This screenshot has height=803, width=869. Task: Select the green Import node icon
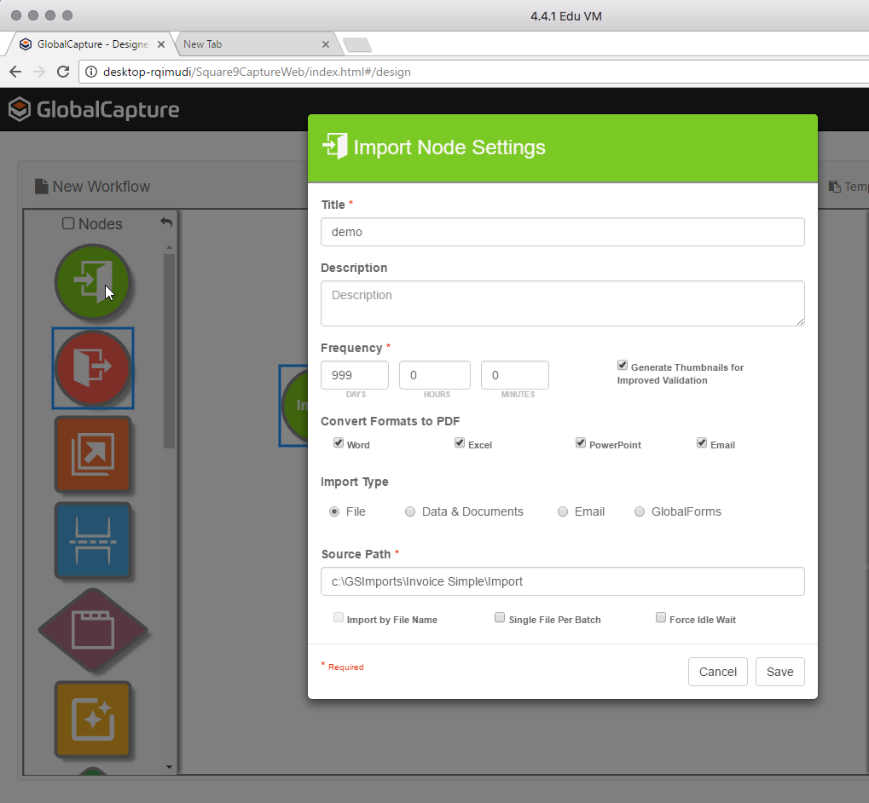click(92, 280)
